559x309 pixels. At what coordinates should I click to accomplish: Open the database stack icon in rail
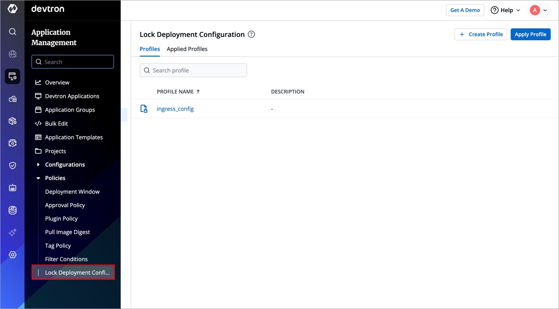pyautogui.click(x=13, y=210)
